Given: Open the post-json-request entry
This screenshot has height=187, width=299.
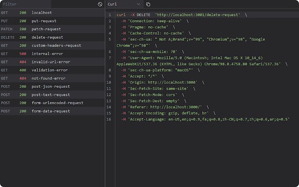Looking at the screenshot, I should pyautogui.click(x=52, y=86).
